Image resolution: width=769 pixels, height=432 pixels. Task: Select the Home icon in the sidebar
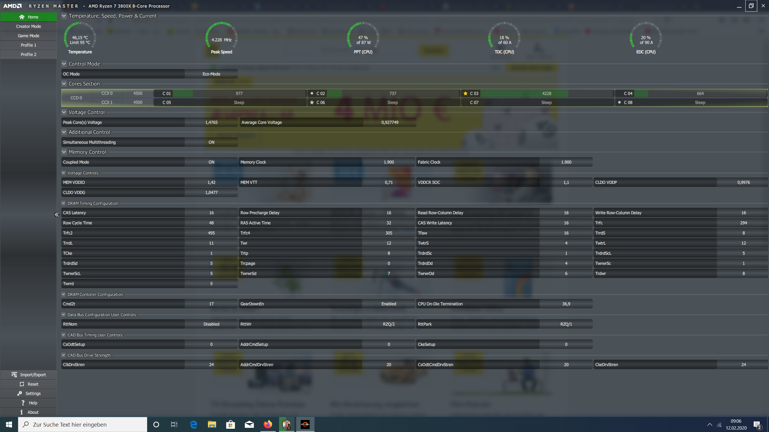pos(22,17)
